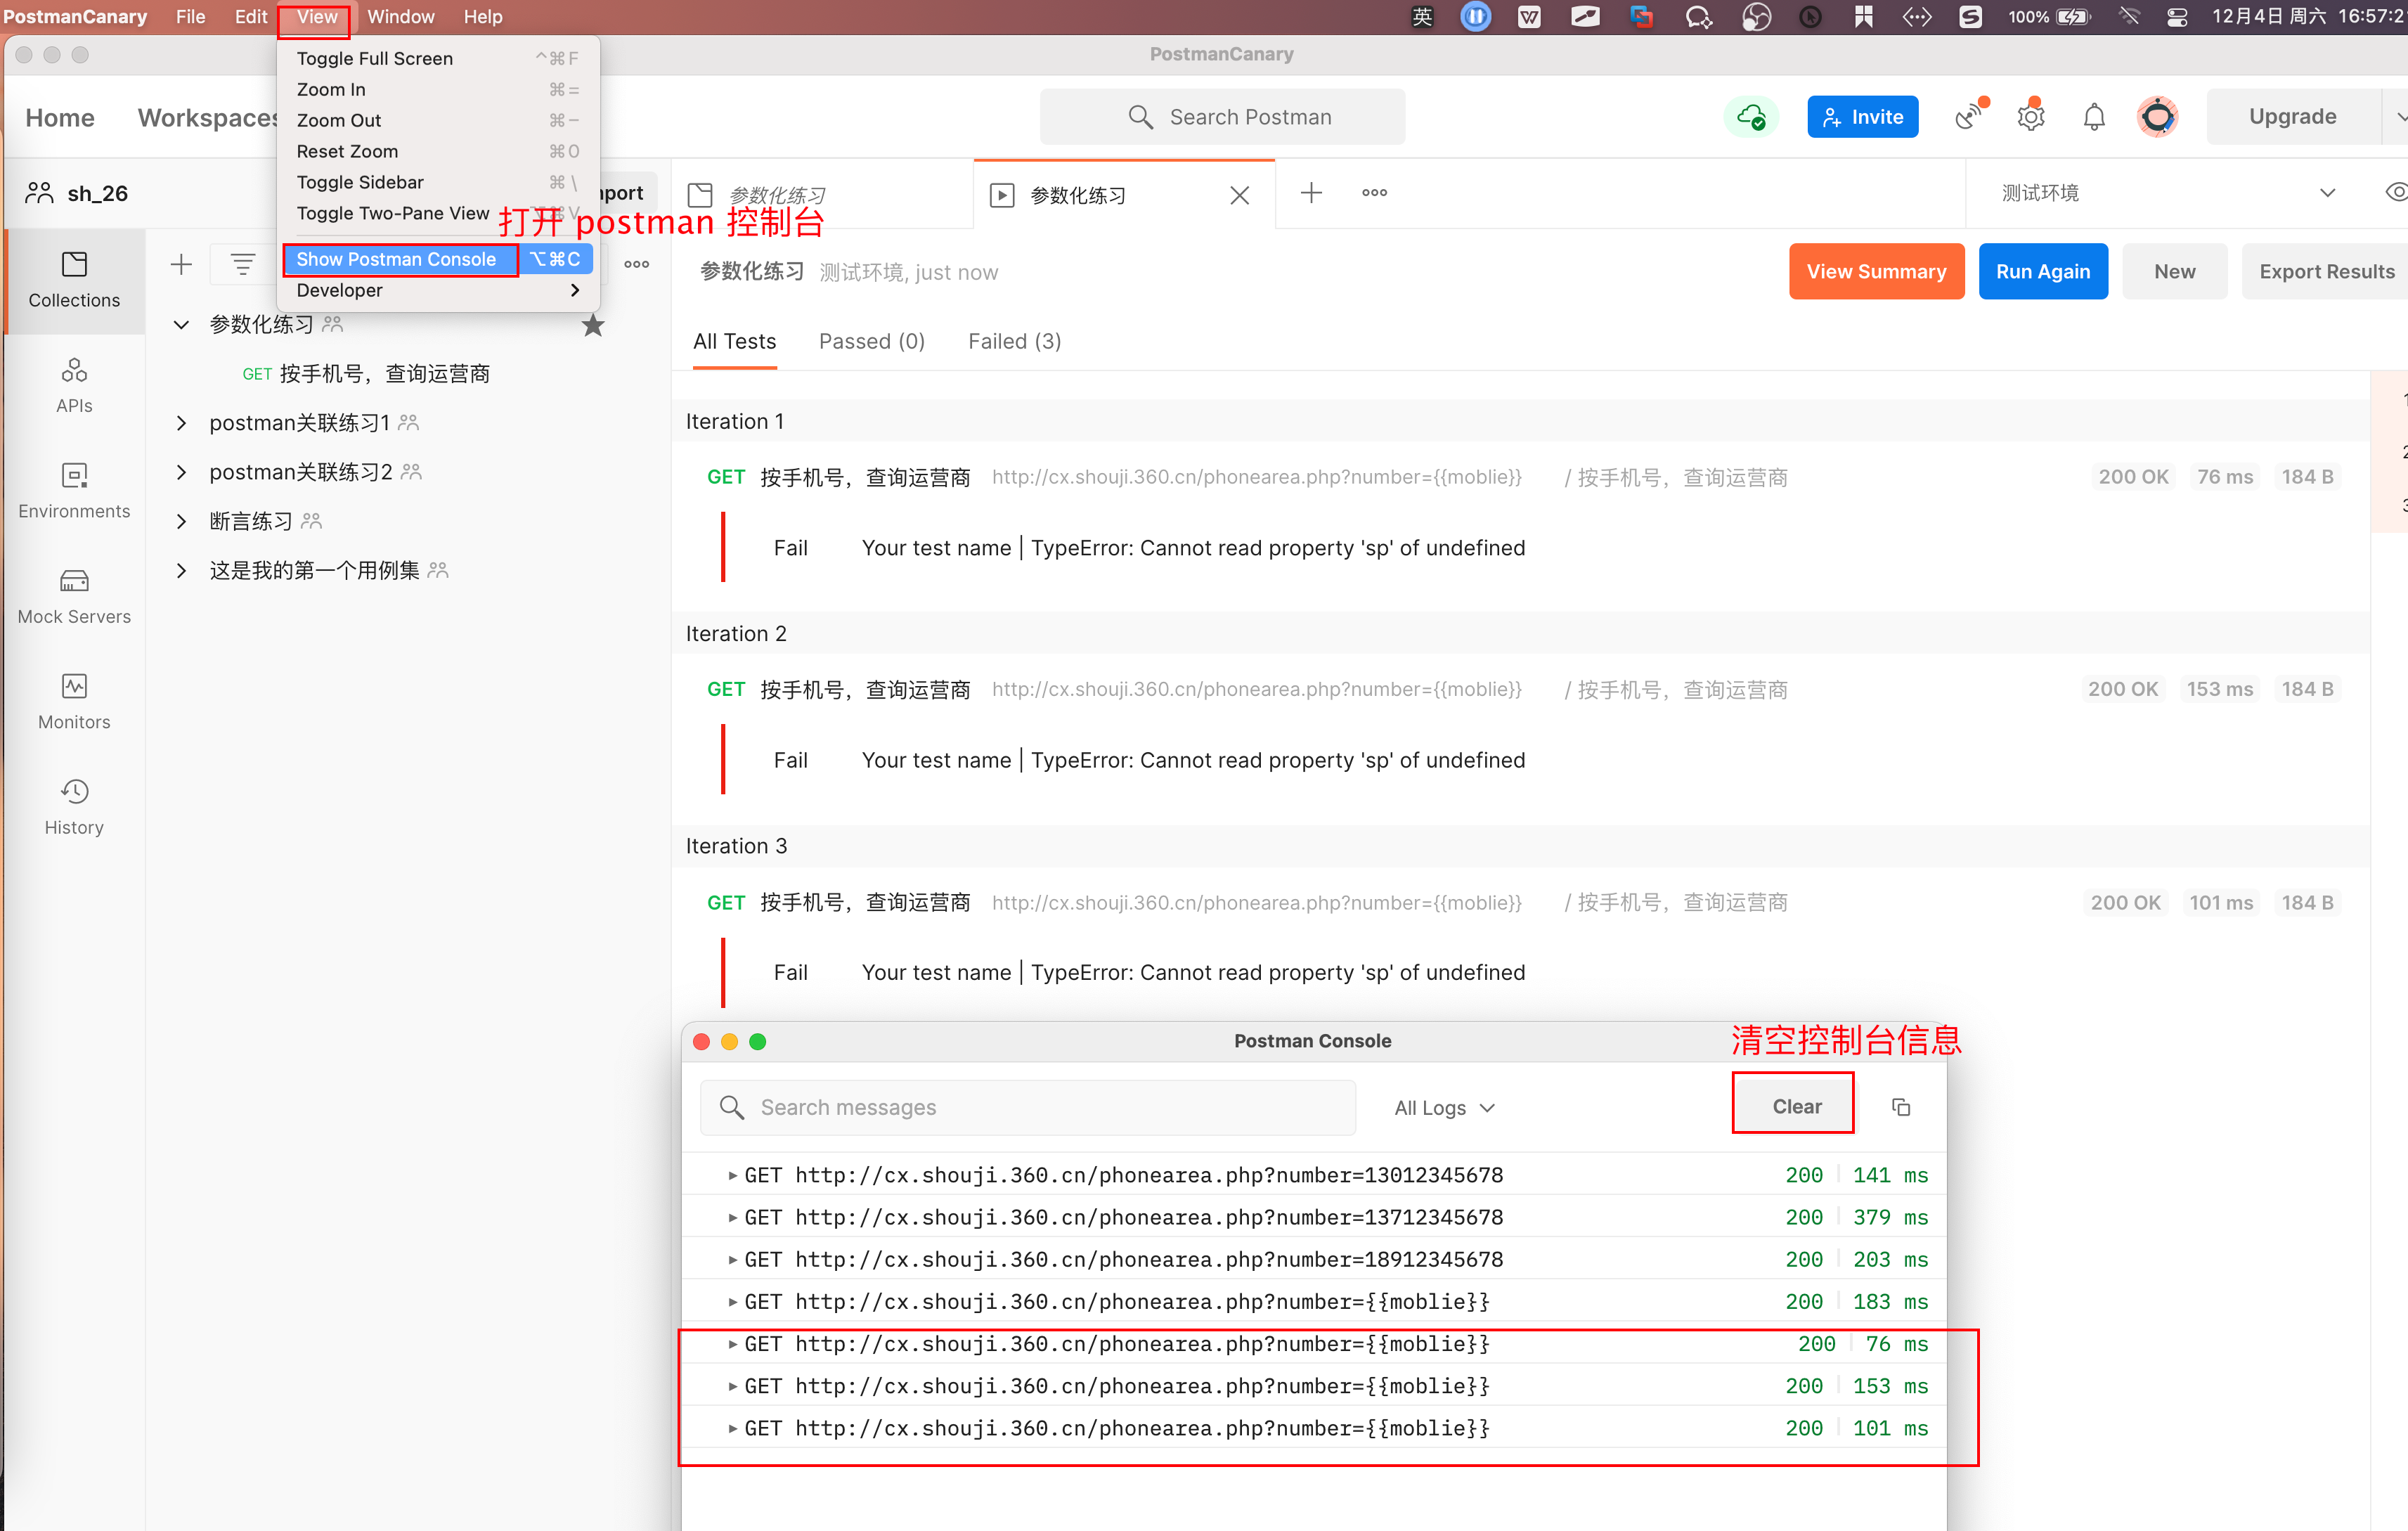
Task: Close the 参数化练习 runner tab
Action: click(x=1239, y=195)
